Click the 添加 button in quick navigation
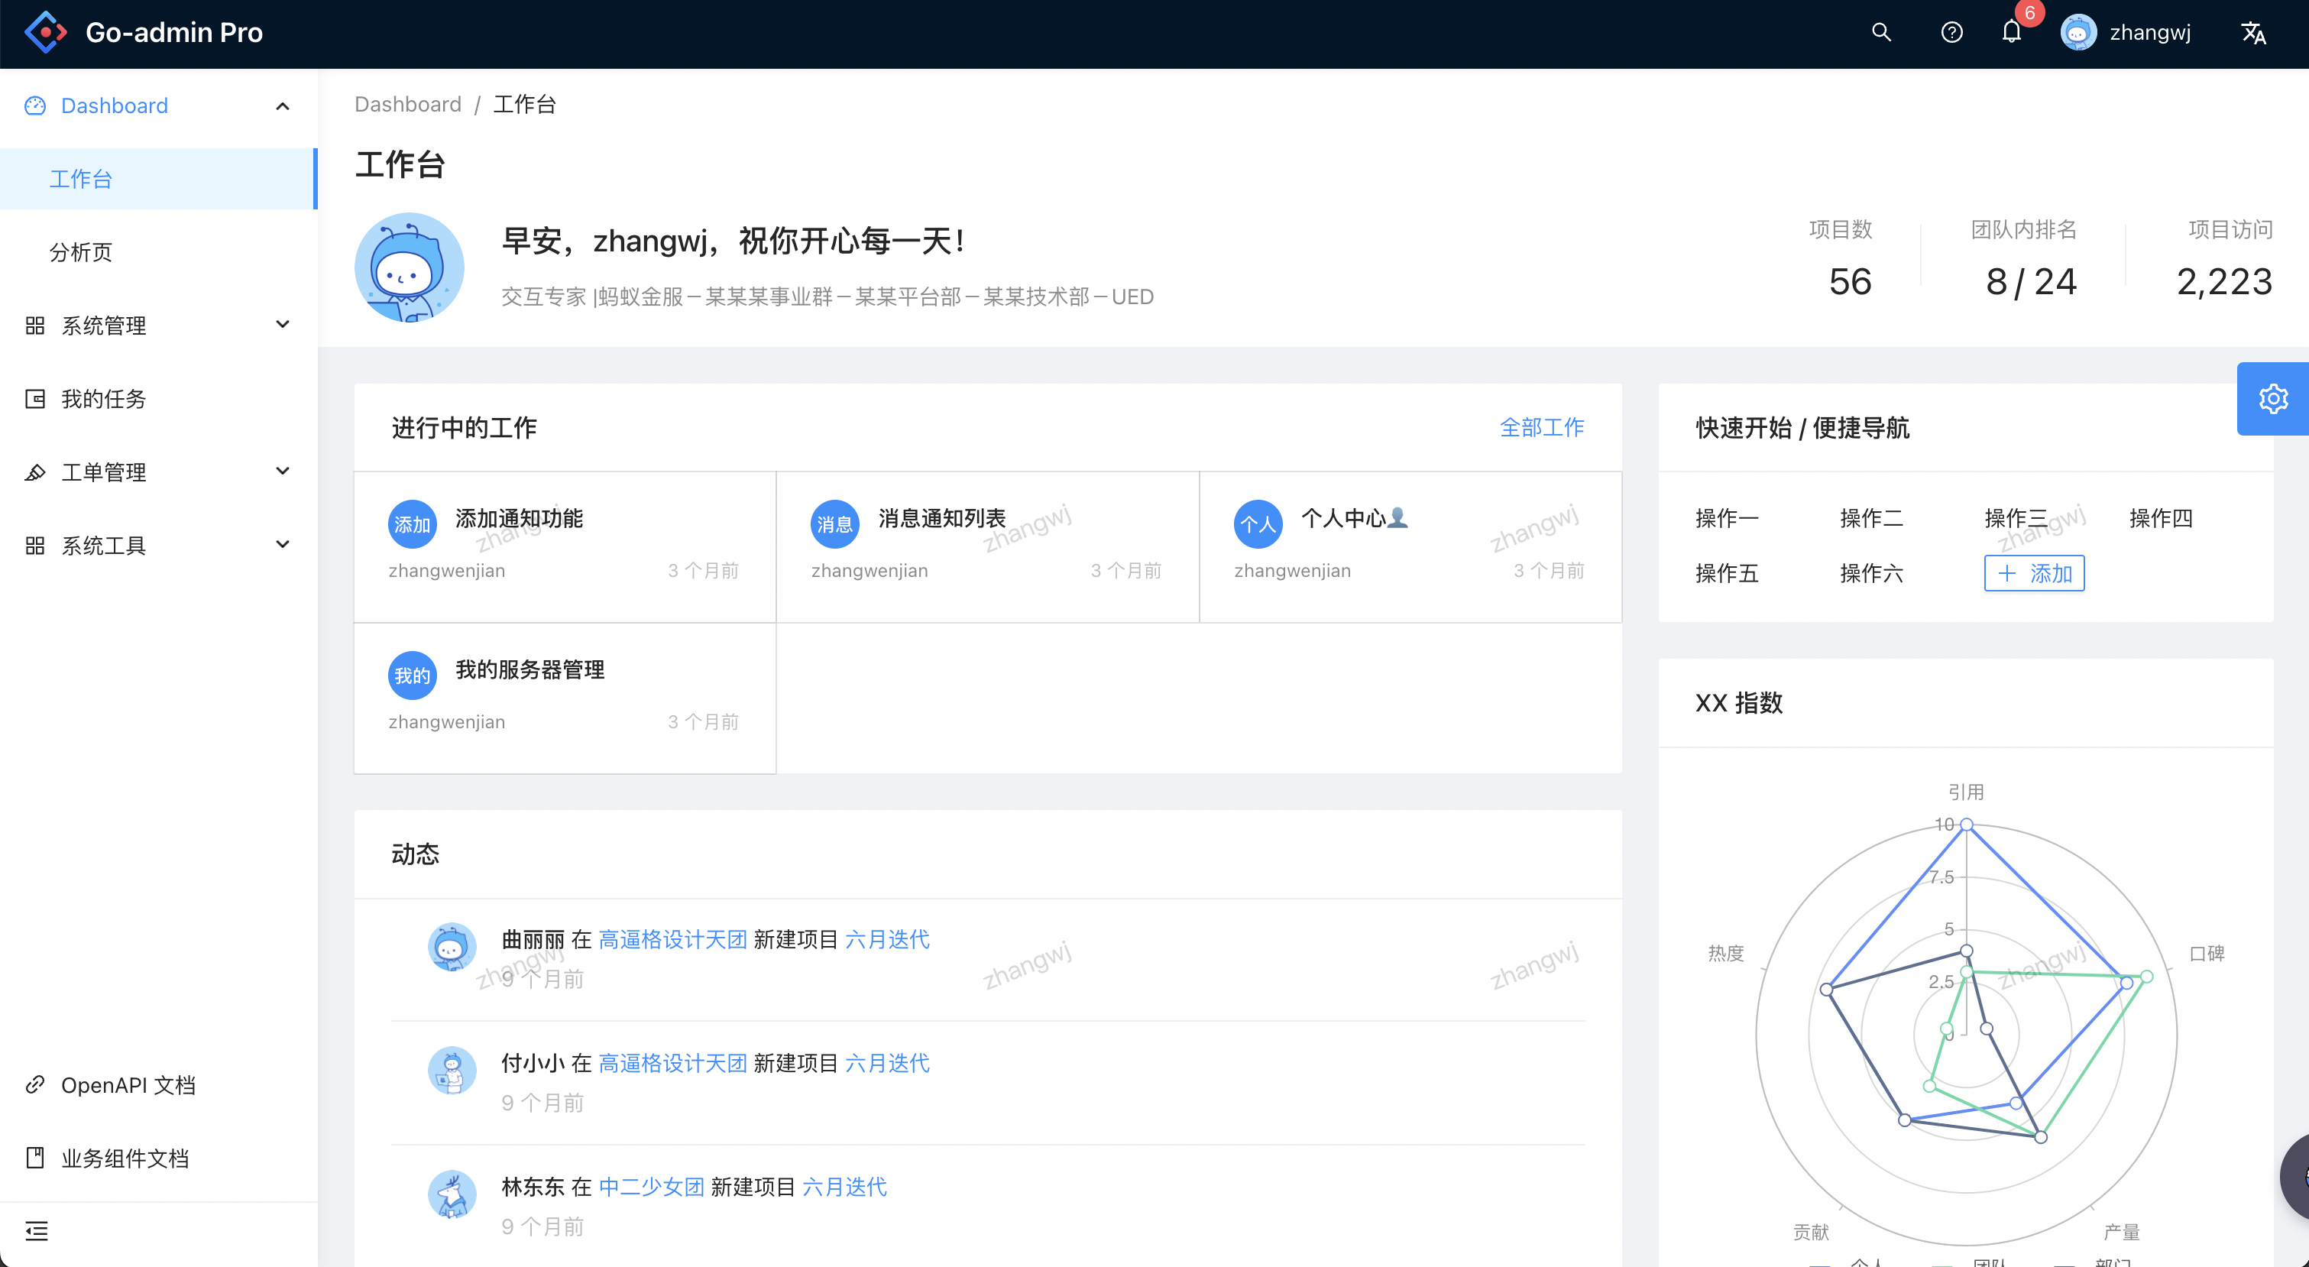 pos(2034,573)
